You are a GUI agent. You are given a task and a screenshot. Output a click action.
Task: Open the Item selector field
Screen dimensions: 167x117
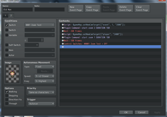(x=40, y=50)
